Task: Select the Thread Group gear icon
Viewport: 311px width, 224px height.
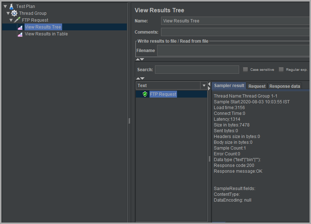Action: 14,13
